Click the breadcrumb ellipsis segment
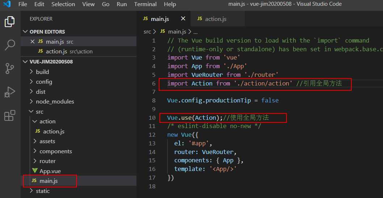The image size is (383, 198). (x=195, y=32)
